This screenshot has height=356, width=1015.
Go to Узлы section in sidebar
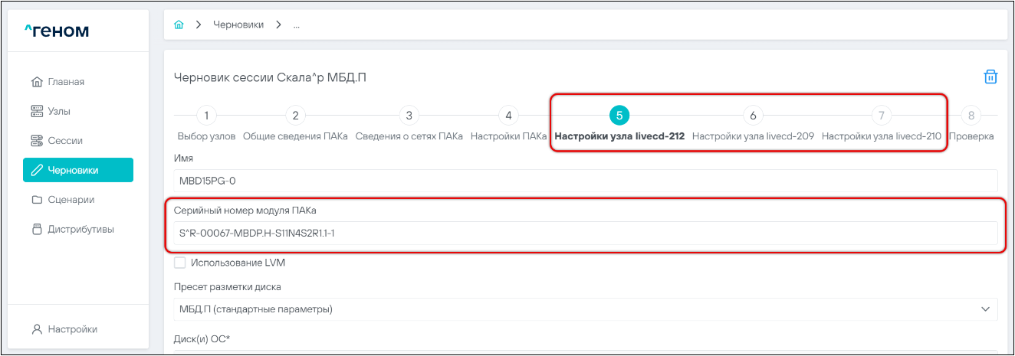[x=58, y=111]
